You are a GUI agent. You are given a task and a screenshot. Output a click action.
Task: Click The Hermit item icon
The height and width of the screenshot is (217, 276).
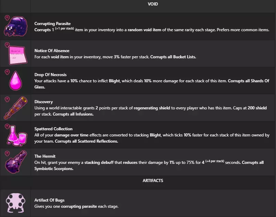[16, 161]
